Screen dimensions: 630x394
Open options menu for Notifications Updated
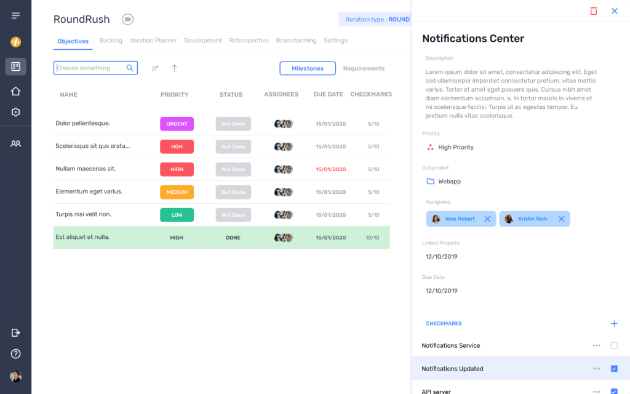(x=596, y=369)
